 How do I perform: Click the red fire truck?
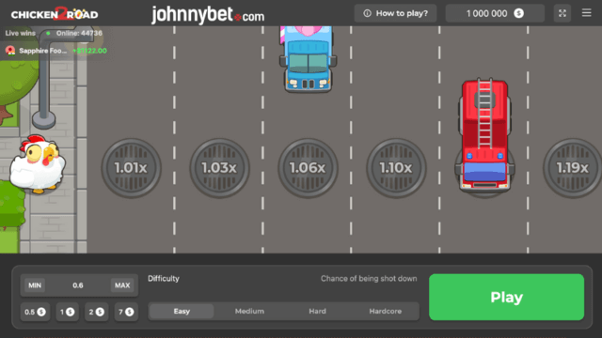(x=484, y=135)
